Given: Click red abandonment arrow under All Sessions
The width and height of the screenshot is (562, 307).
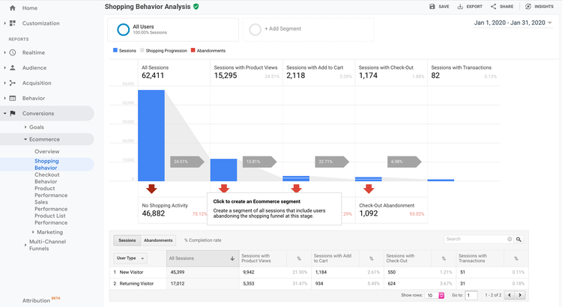Looking at the screenshot, I should tap(151, 189).
